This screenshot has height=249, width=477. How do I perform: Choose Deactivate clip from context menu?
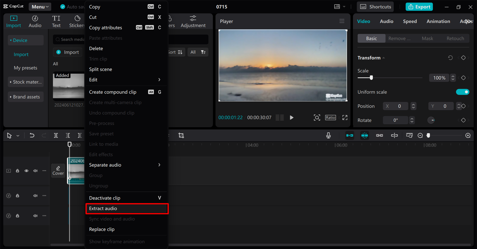126,198
